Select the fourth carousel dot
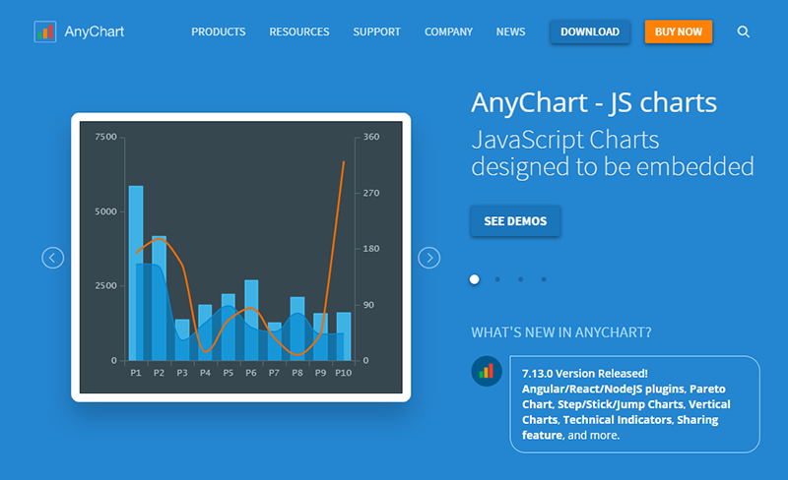The width and height of the screenshot is (788, 480). click(x=544, y=279)
